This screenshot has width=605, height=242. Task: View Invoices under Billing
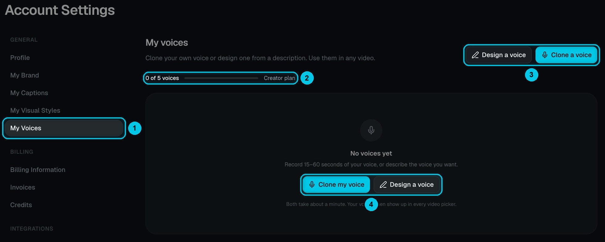click(23, 187)
